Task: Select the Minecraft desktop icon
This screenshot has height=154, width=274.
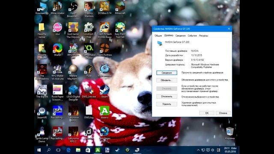Action: (x=120, y=8)
